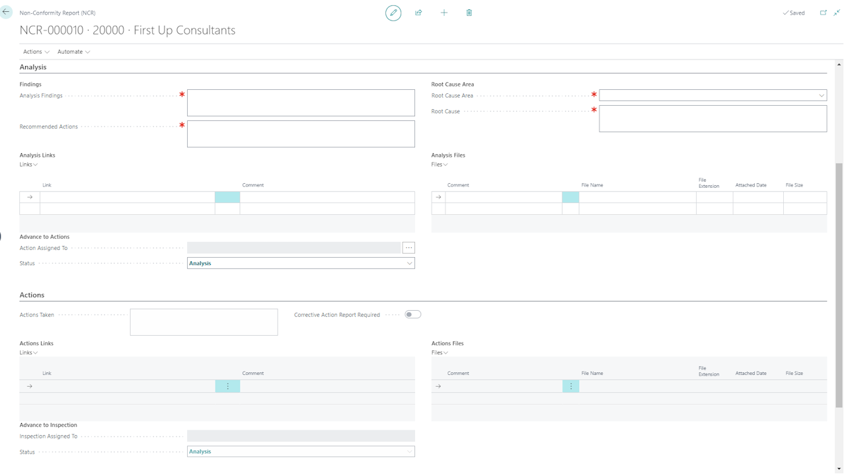Click the back arrow icon
The height and width of the screenshot is (476, 846).
tap(7, 12)
